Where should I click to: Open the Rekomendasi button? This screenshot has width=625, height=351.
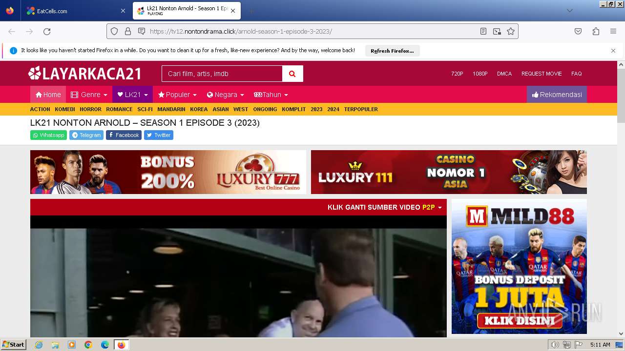(x=557, y=95)
